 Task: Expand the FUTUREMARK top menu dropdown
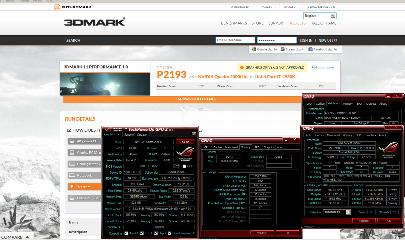tap(252, 7)
